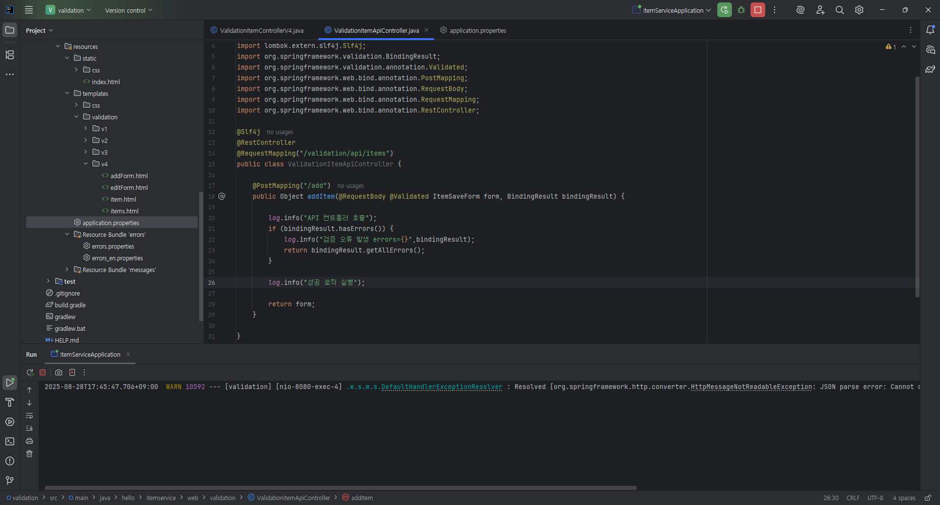Open the Terminal tool window

[10, 441]
